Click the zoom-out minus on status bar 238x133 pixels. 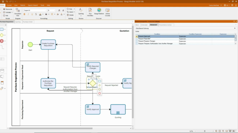[195, 131]
